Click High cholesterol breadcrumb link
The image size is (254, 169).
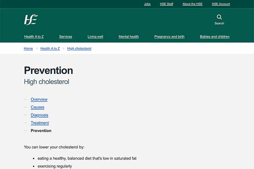79,49
